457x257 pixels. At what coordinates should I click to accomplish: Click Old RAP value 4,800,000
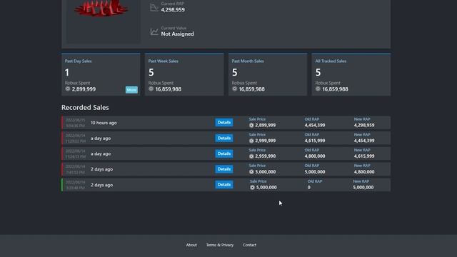click(x=315, y=156)
